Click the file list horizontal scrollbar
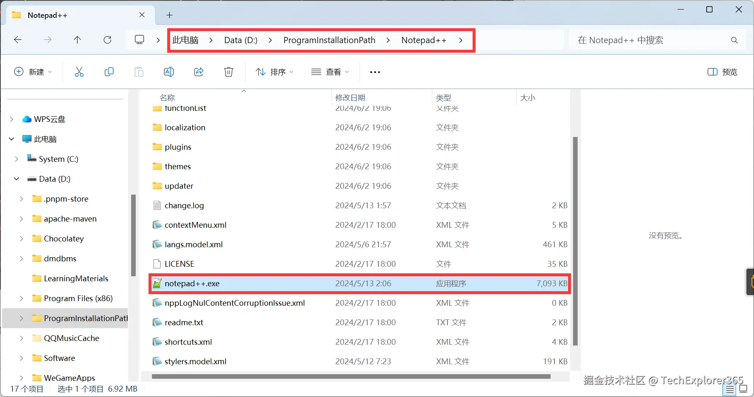This screenshot has width=754, height=397. coord(351,377)
